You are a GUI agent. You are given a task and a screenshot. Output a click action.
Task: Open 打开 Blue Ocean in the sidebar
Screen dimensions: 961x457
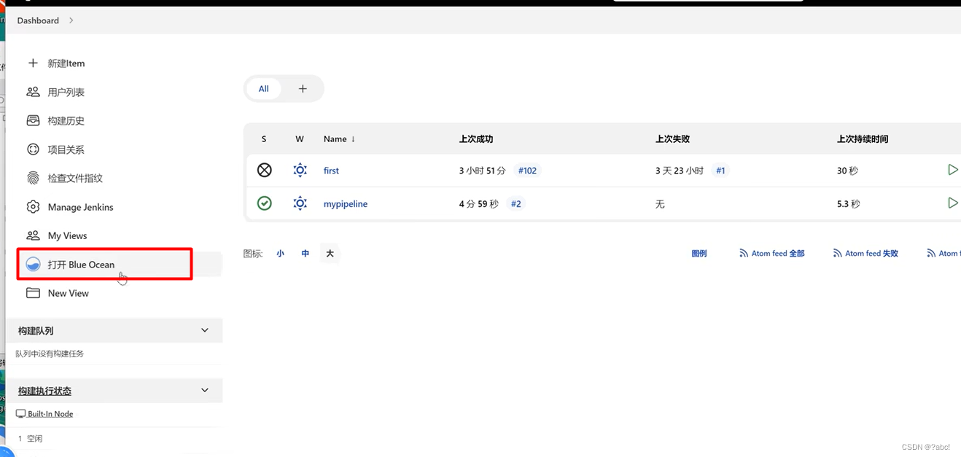click(x=81, y=265)
